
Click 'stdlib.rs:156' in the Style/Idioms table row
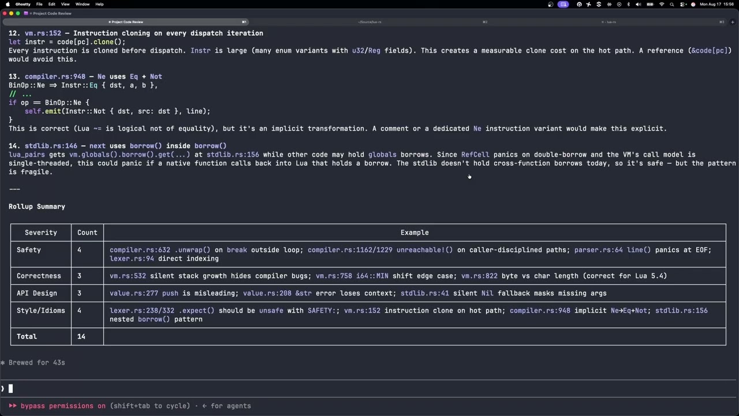[x=681, y=310]
